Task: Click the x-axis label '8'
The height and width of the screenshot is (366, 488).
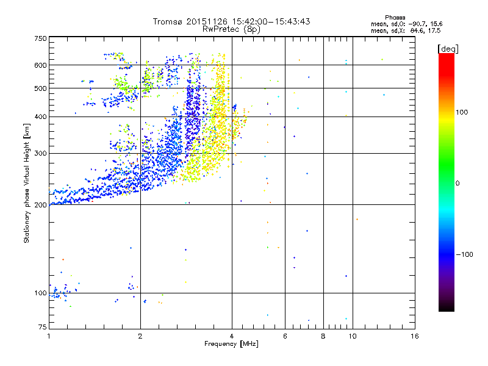Action: [x=323, y=336]
